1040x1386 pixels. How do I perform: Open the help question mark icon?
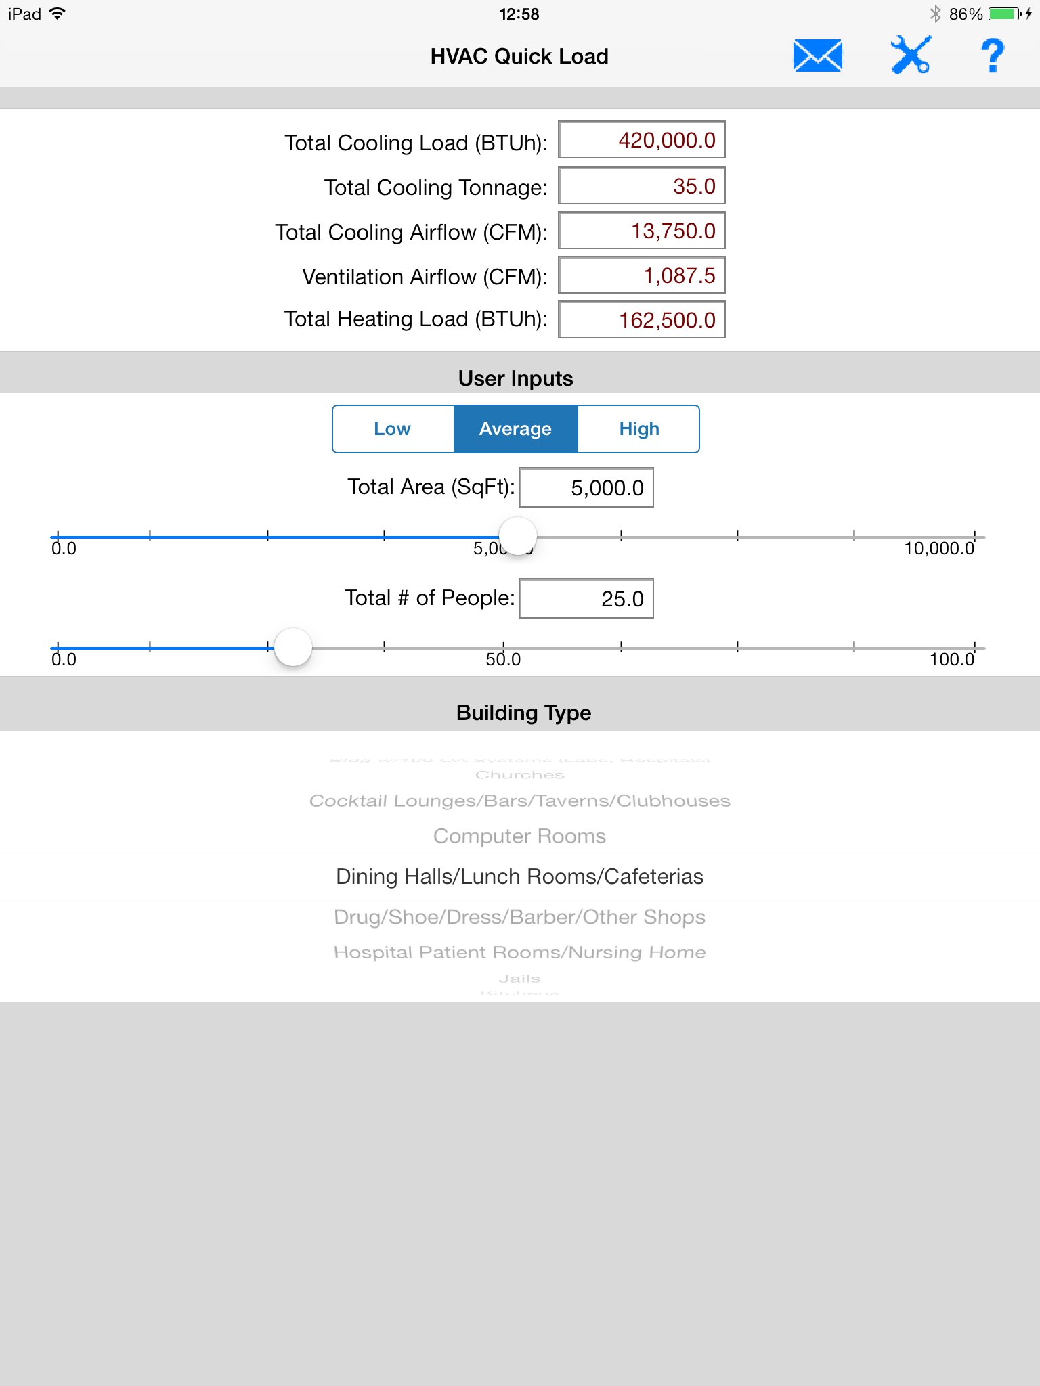pos(990,56)
